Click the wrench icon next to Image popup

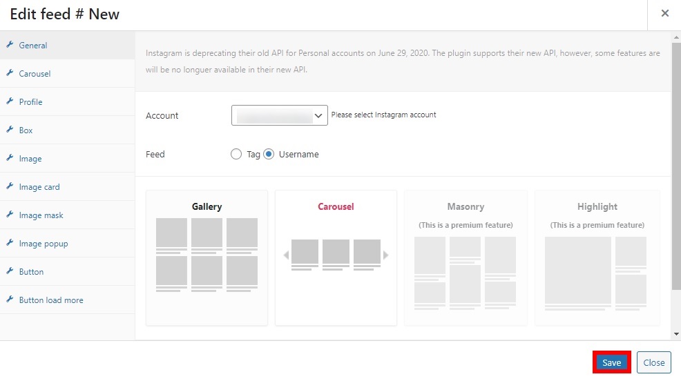[10, 242]
